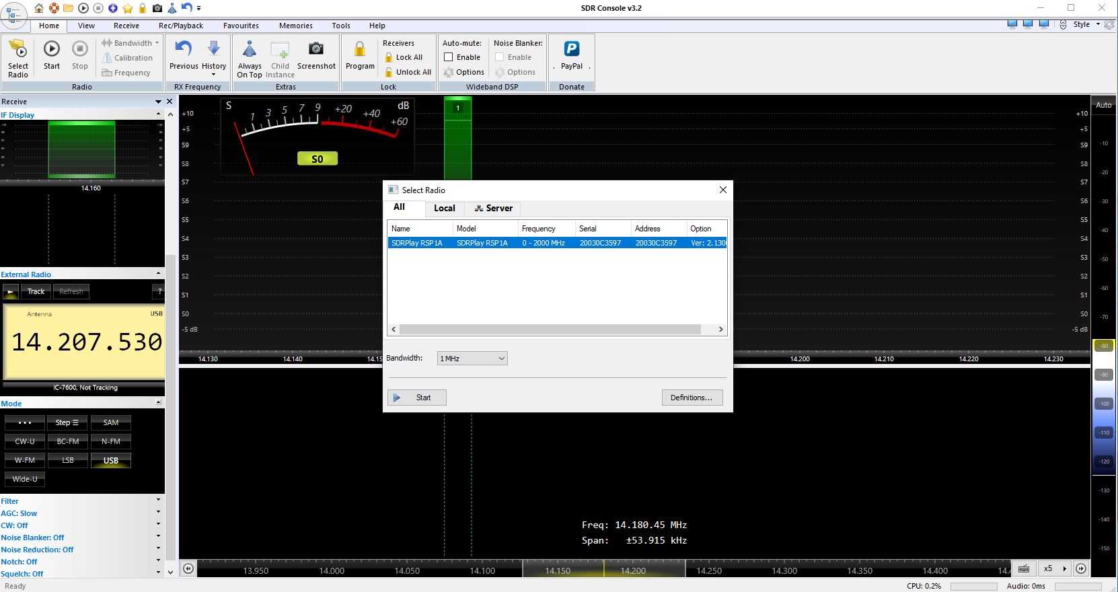Viewport: 1118px width, 592px height.
Task: Click Unlock All receivers
Action: [408, 72]
